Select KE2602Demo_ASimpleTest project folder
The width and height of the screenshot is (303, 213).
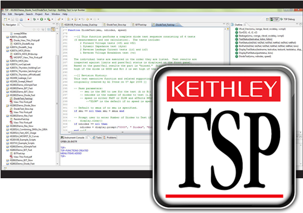click(23, 85)
